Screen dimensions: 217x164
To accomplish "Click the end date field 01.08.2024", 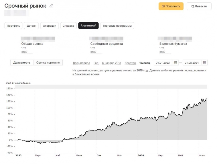I will coord(192,63).
